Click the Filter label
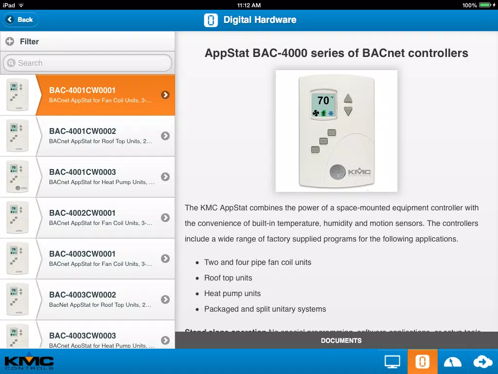Image resolution: width=498 pixels, height=374 pixels. click(29, 42)
